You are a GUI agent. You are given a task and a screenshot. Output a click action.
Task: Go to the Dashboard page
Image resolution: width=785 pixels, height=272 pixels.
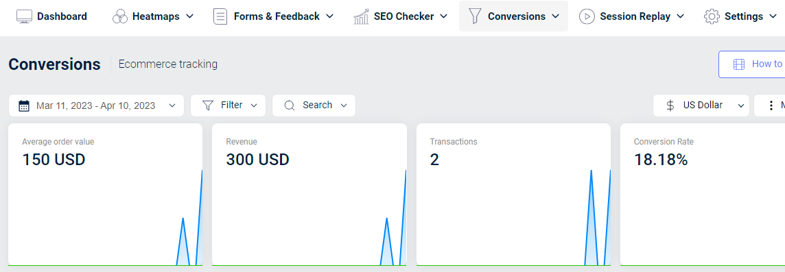[x=51, y=16]
